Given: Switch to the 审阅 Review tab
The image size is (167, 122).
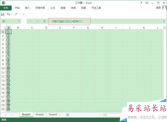Looking at the screenshot, I should point(73,8).
